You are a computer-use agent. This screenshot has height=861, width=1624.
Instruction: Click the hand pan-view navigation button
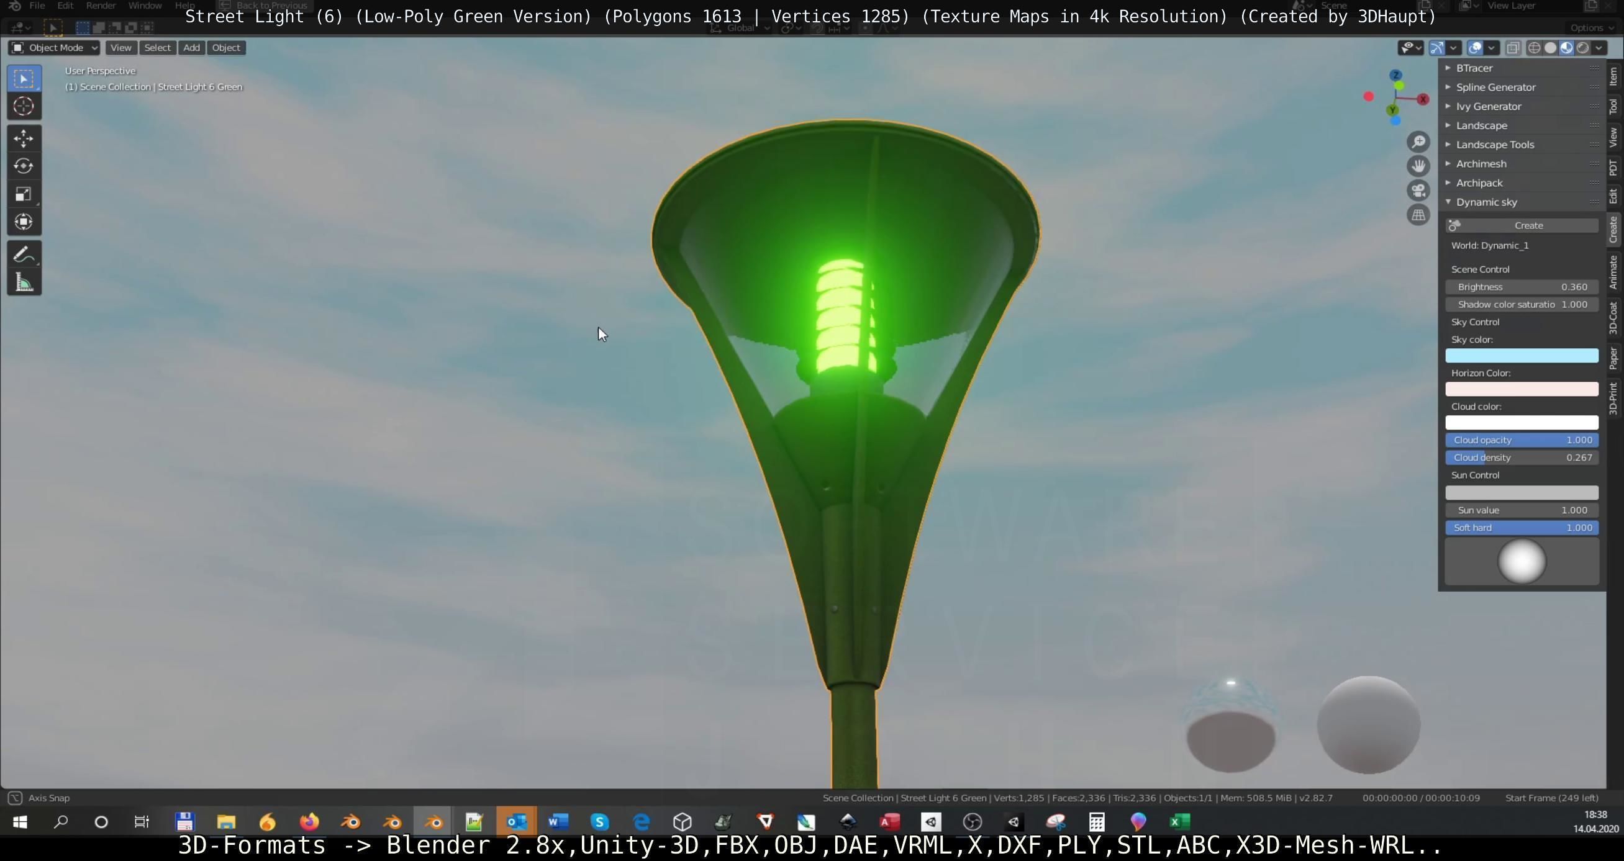[1418, 166]
